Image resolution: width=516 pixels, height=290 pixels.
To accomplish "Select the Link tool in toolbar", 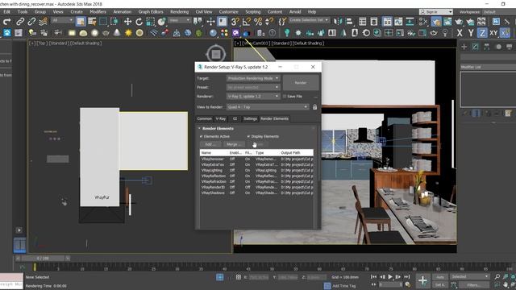I will click(20, 22).
